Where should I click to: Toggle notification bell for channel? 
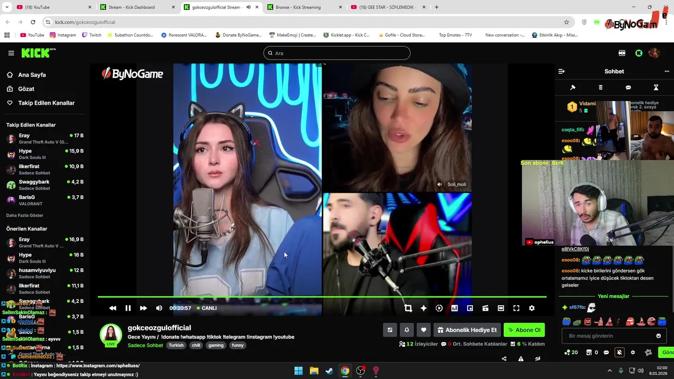coord(407,330)
